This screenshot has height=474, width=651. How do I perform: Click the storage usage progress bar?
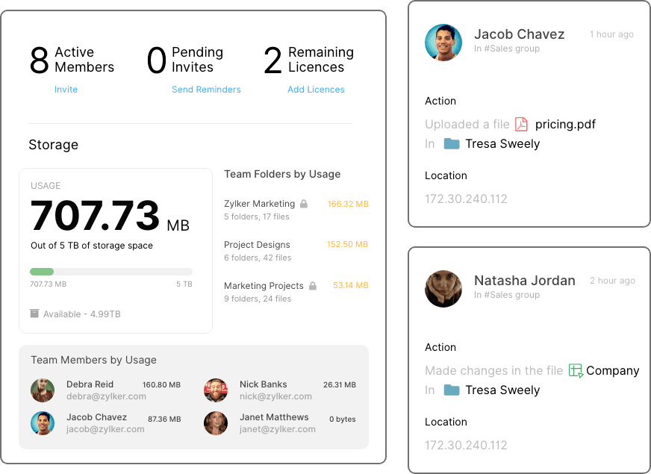pos(110,272)
